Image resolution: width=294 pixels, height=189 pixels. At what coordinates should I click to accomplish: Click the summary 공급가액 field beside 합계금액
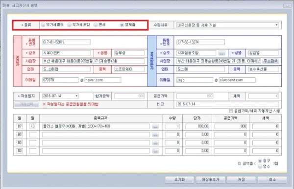pyautogui.click(x=195, y=96)
